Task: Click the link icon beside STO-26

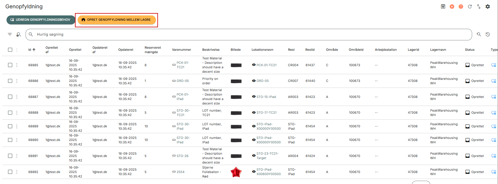Action: click(174, 156)
